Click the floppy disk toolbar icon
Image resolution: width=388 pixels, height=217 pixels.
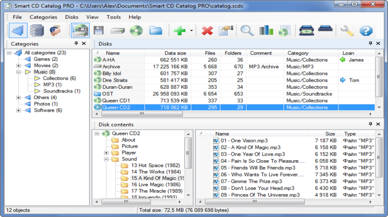click(x=98, y=30)
